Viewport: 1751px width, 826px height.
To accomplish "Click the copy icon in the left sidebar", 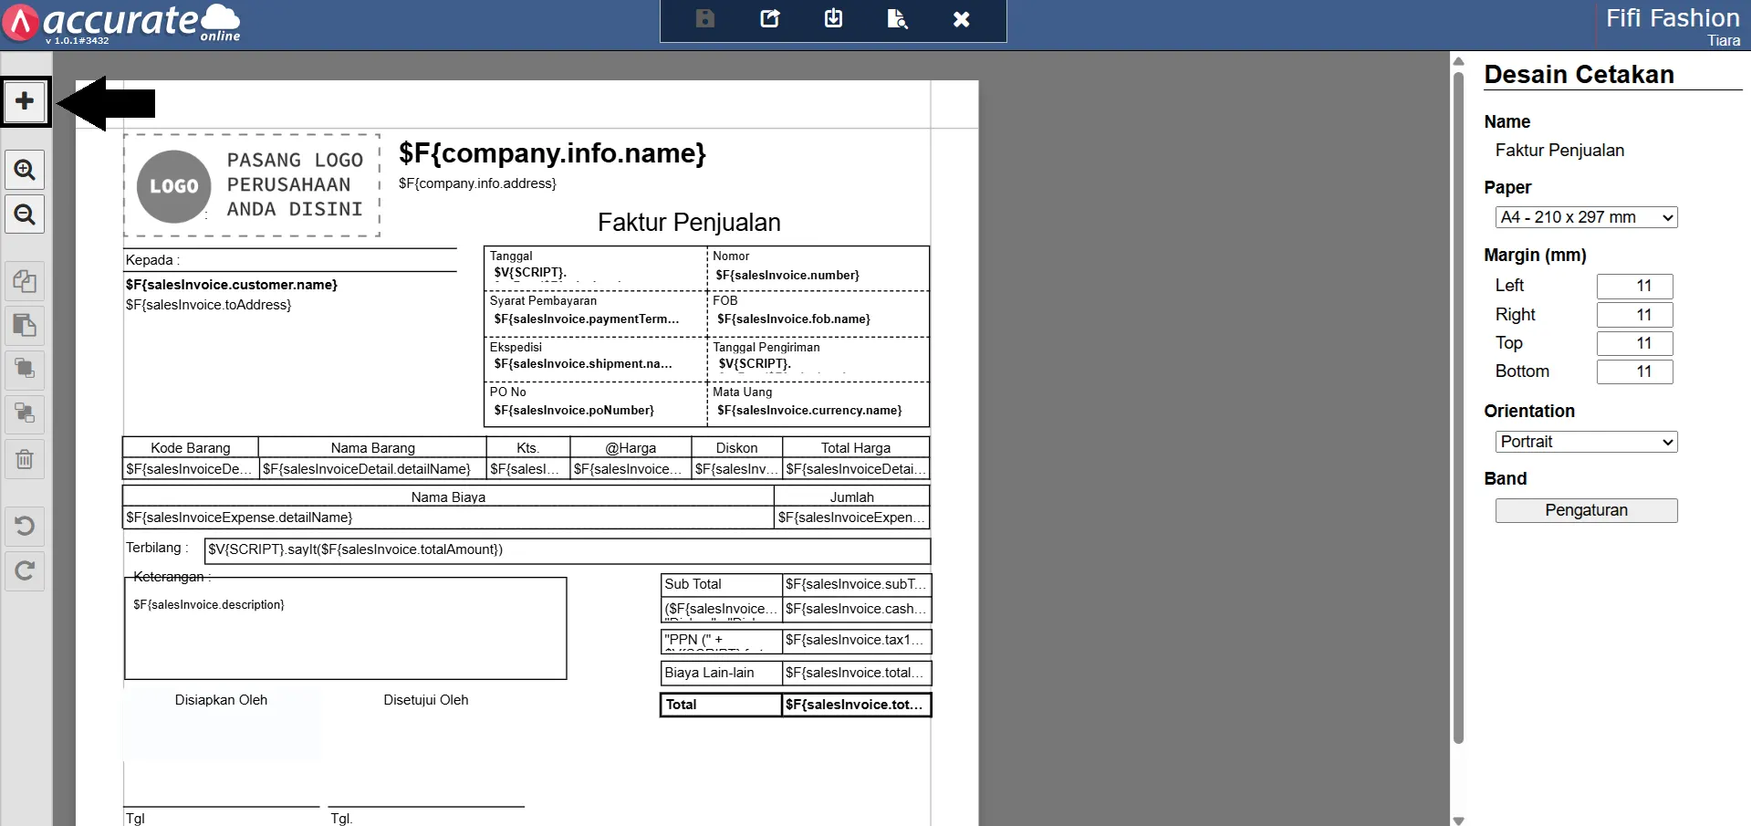I will point(25,281).
